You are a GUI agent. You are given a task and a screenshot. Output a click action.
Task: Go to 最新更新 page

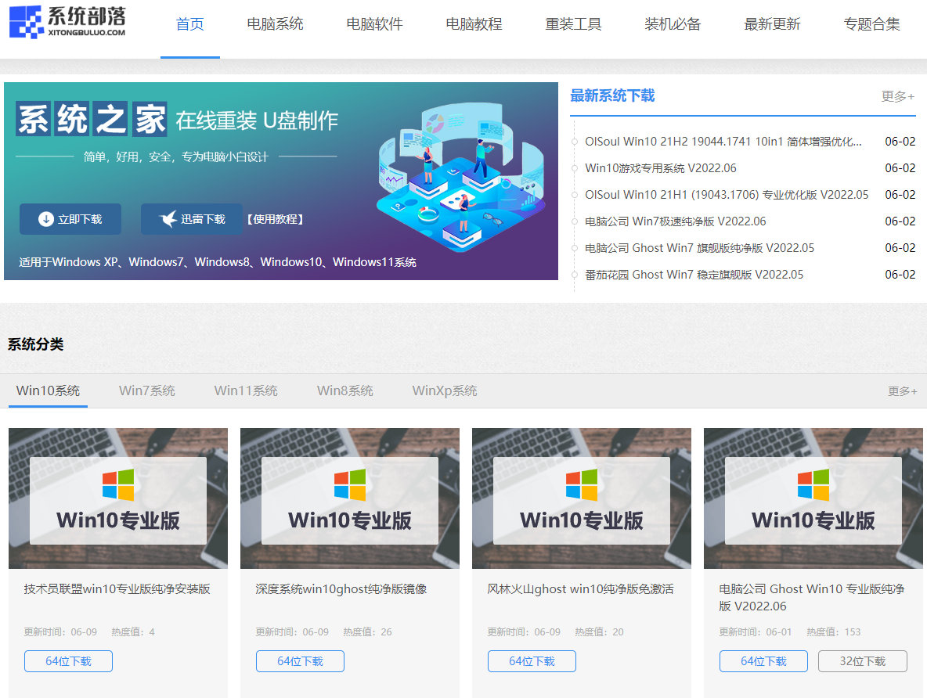coord(771,24)
